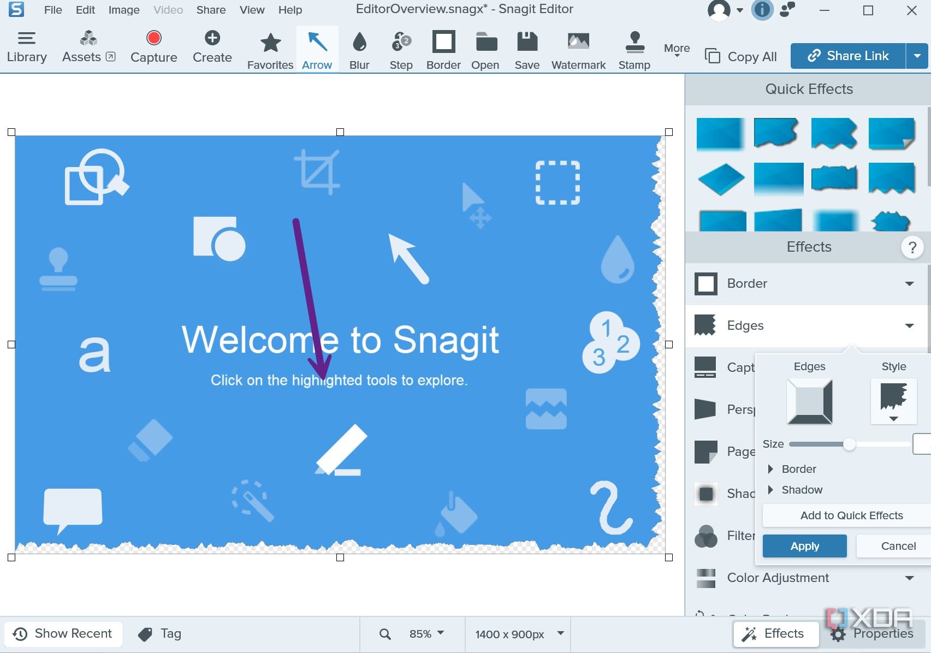Viewport: 931px width, 653px height.
Task: Click the Open folder icon
Action: coord(485,51)
